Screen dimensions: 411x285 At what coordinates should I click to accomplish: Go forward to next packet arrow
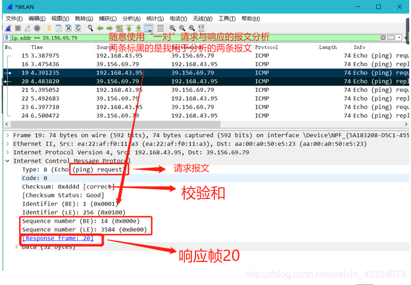coord(110,28)
